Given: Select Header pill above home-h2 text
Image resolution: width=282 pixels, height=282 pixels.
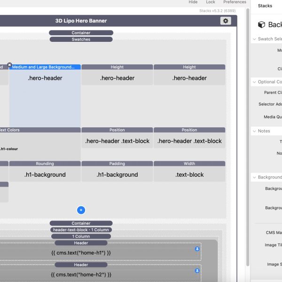Looking at the screenshot, I should 81,265.
